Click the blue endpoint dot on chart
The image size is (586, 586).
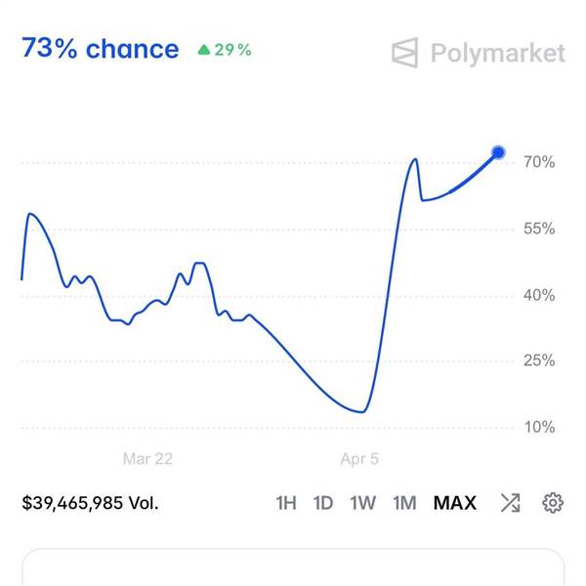(x=498, y=152)
